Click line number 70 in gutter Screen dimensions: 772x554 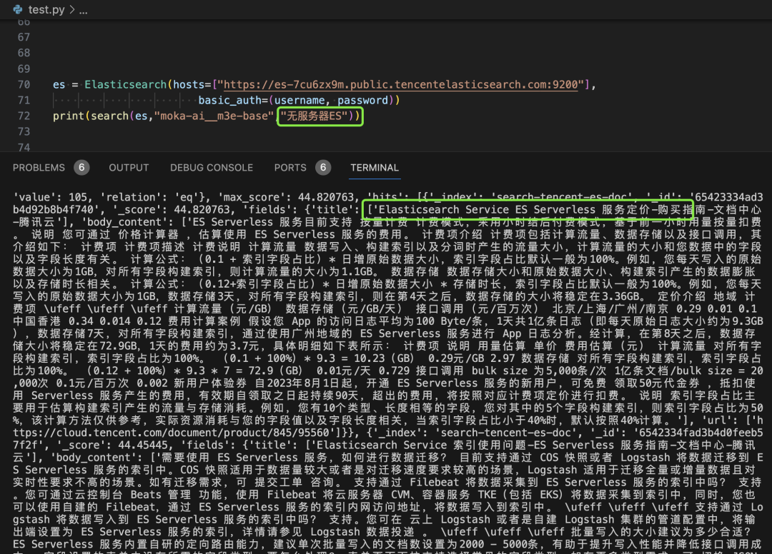24,84
